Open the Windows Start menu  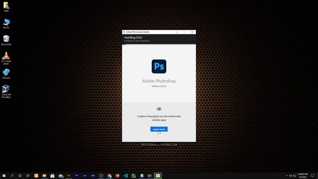tap(4, 176)
